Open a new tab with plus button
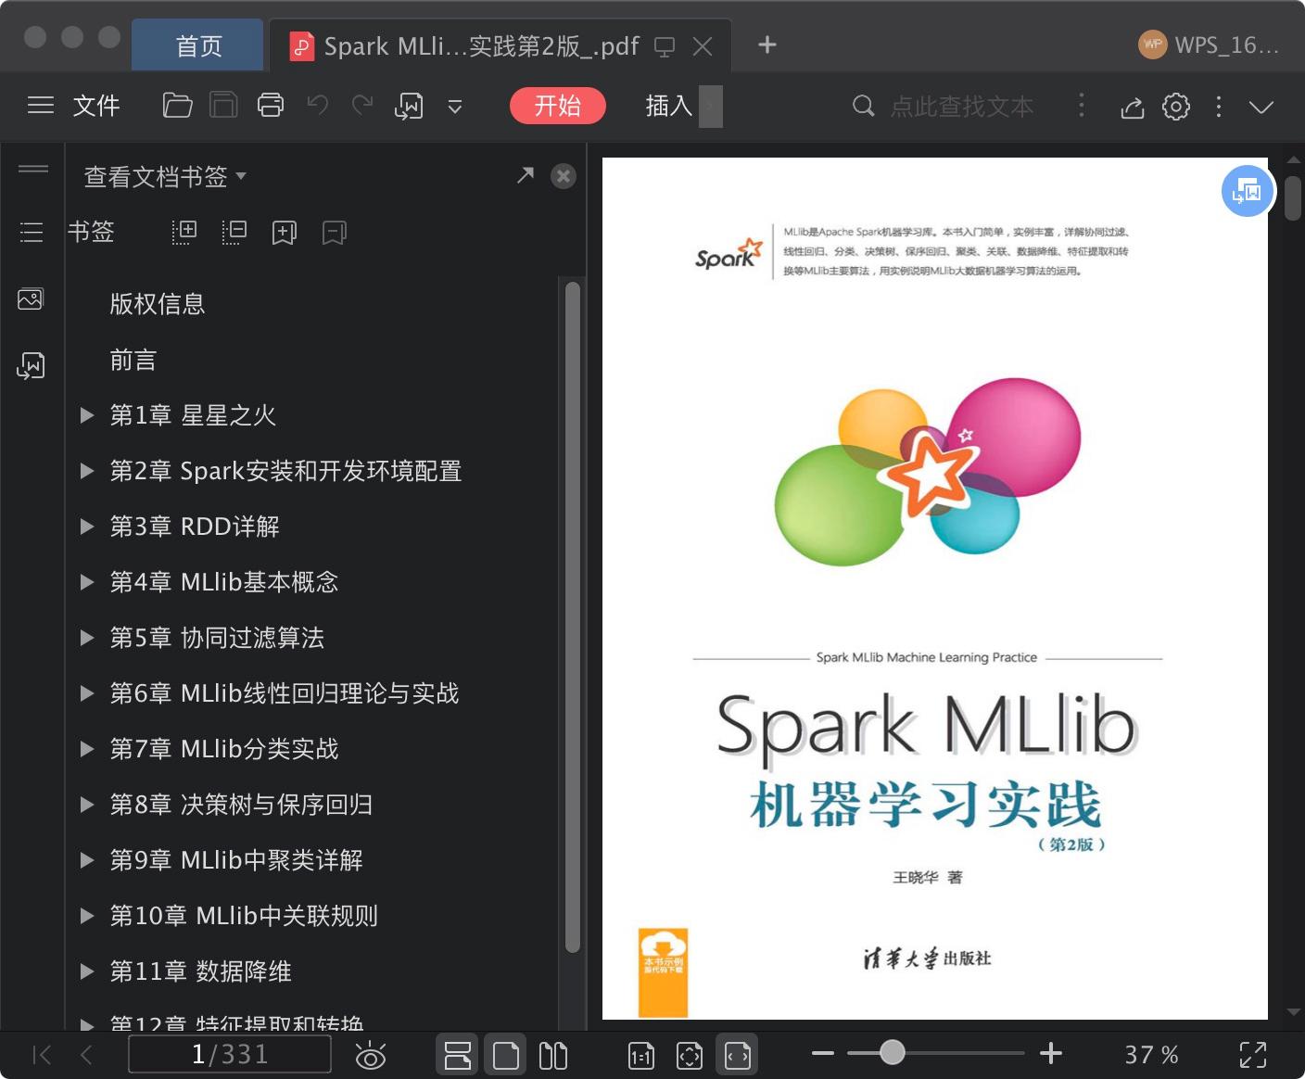The width and height of the screenshot is (1305, 1079). click(767, 44)
